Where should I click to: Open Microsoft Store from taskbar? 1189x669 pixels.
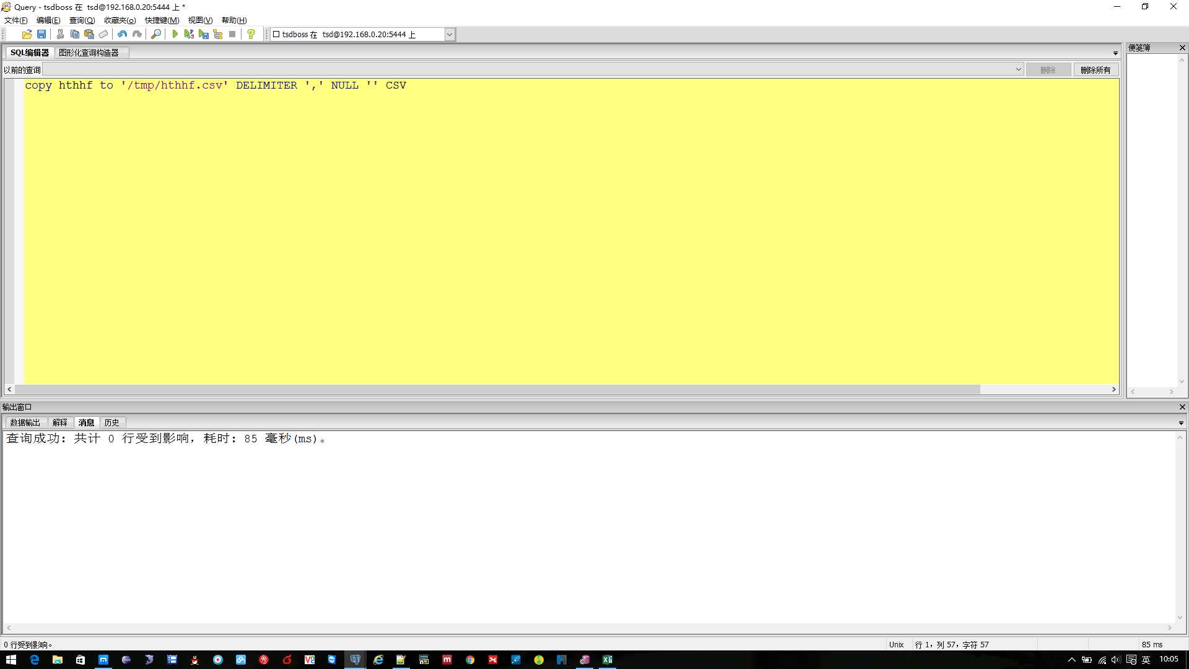coord(80,660)
